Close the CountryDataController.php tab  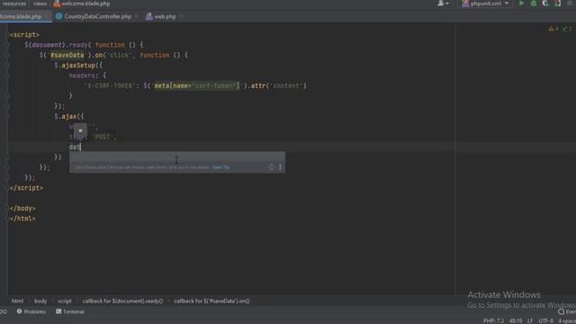click(x=136, y=16)
